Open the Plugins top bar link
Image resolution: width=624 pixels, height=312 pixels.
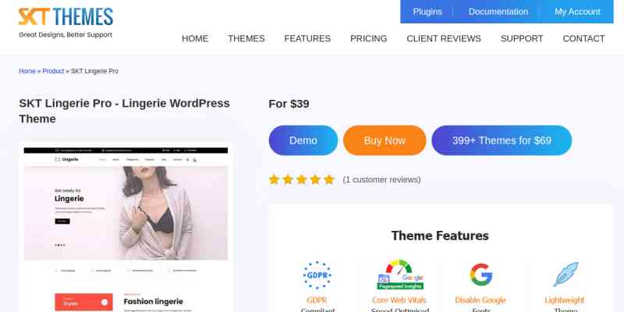coord(427,12)
